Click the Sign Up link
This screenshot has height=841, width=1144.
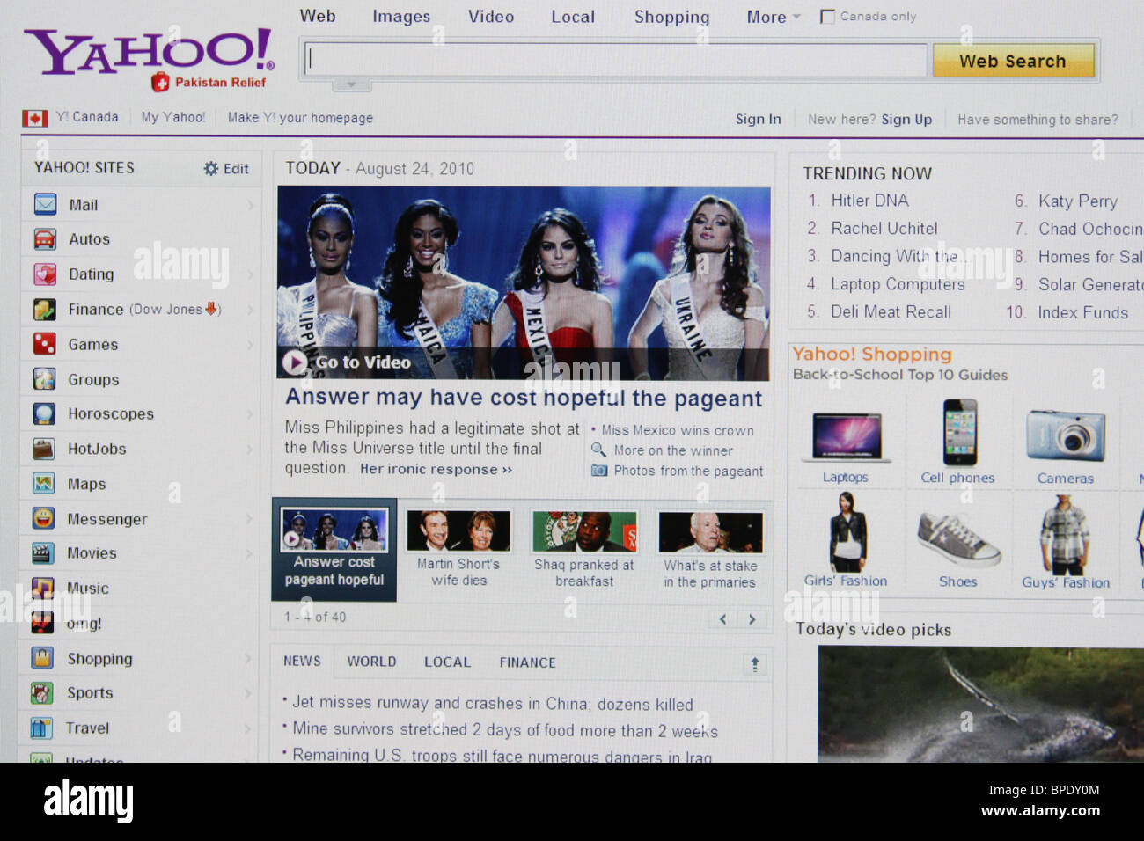pyautogui.click(x=906, y=119)
